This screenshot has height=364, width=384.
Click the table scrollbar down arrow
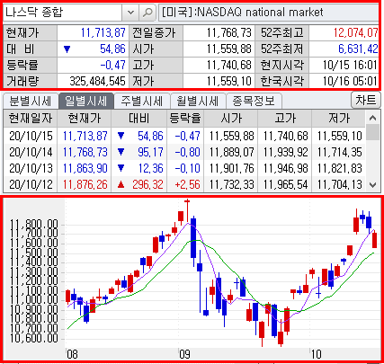(373, 185)
